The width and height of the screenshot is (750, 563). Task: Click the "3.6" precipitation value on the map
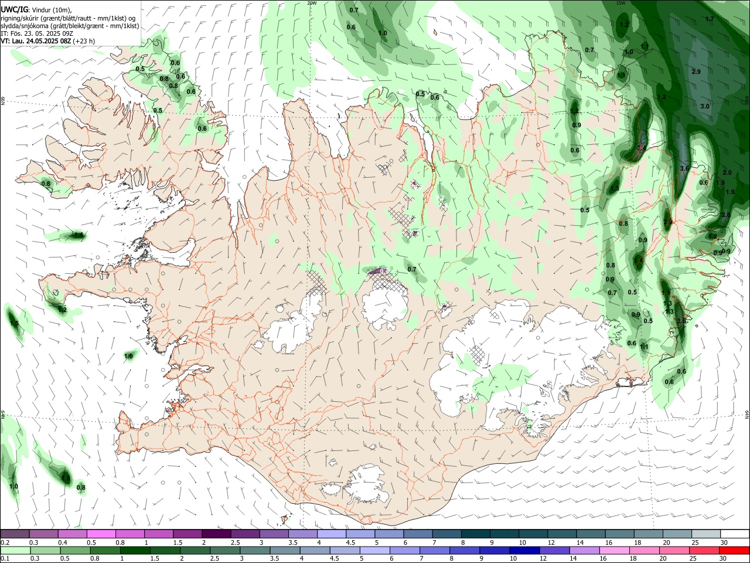684,168
